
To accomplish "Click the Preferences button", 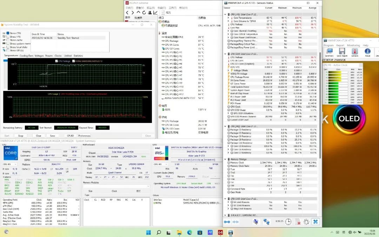I will [x=84, y=136].
